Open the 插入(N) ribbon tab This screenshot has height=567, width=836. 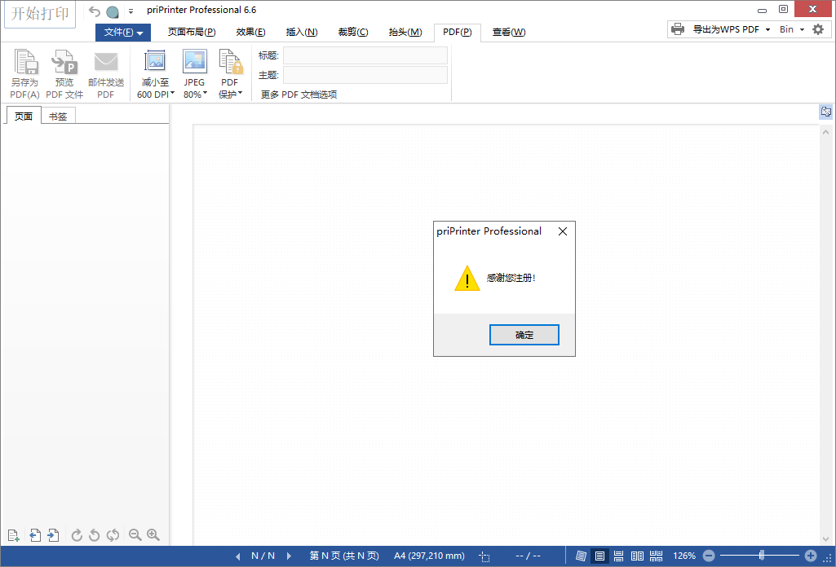coord(302,32)
